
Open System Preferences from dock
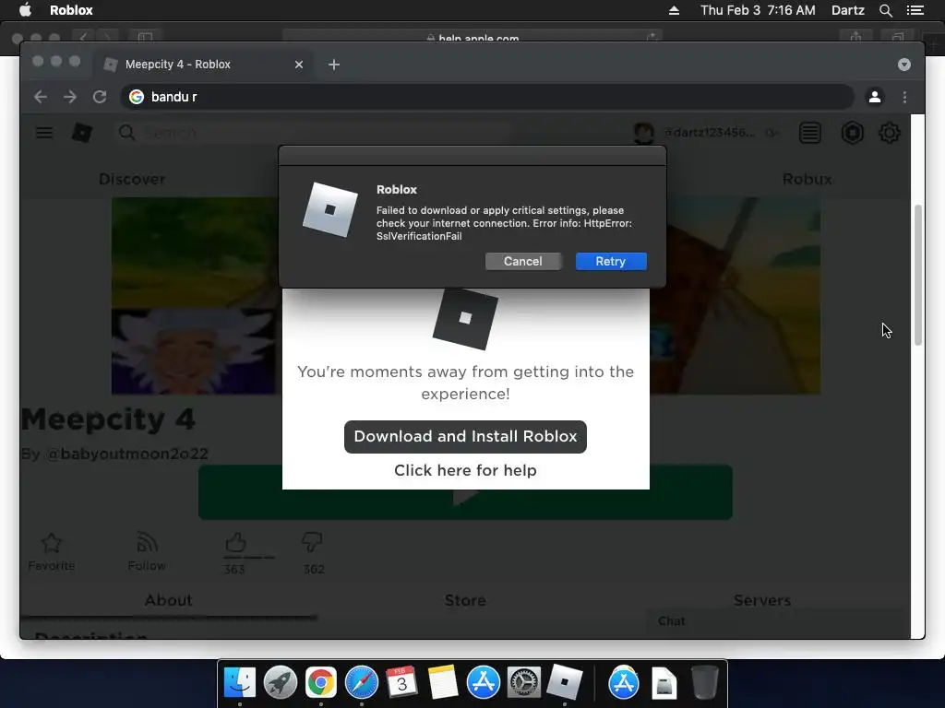click(524, 682)
